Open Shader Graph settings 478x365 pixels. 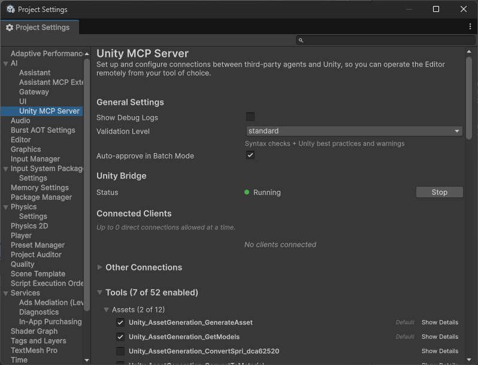coord(34,331)
